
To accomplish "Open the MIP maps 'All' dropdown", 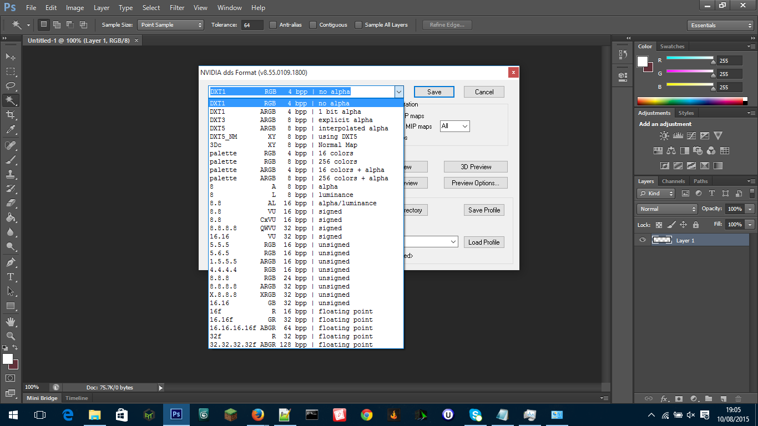I will pyautogui.click(x=454, y=126).
